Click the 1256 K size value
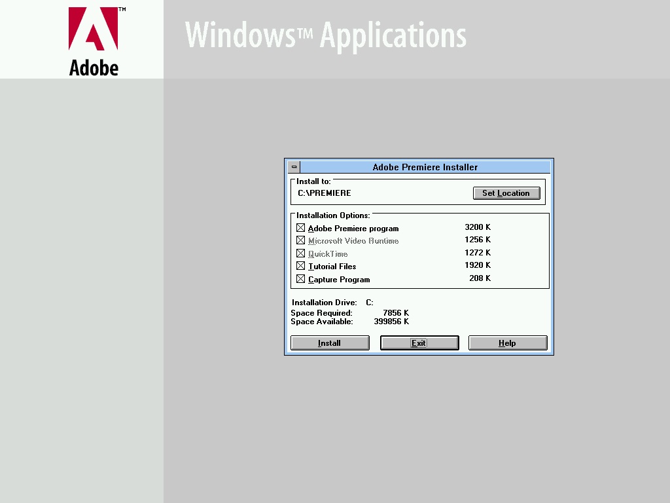The image size is (670, 503). pyautogui.click(x=477, y=240)
